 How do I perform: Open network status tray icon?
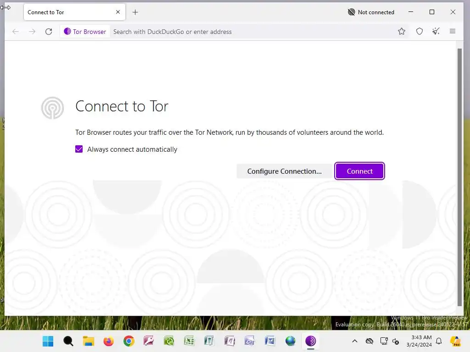click(x=384, y=341)
